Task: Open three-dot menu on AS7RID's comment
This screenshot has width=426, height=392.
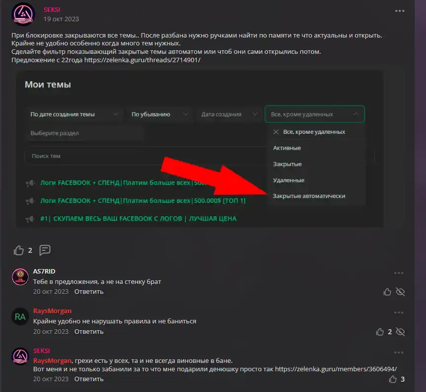Action: pyautogui.click(x=398, y=273)
